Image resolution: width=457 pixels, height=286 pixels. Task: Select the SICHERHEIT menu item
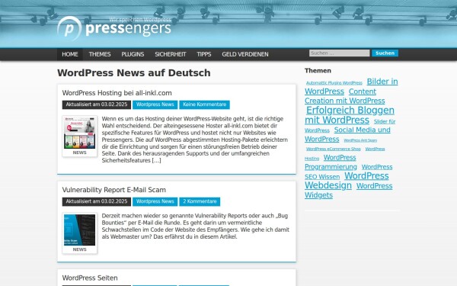click(170, 54)
